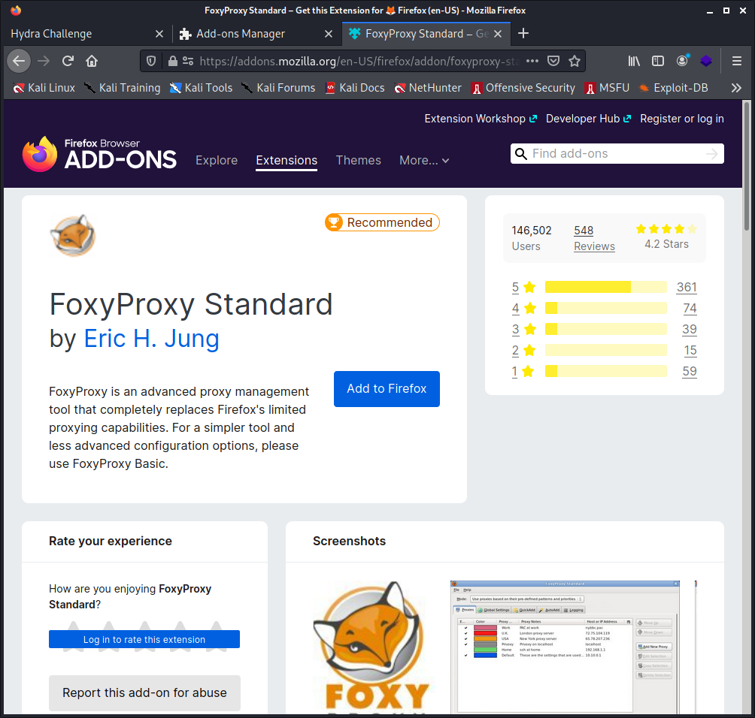Open the Kali Linux bookmark

click(x=44, y=88)
